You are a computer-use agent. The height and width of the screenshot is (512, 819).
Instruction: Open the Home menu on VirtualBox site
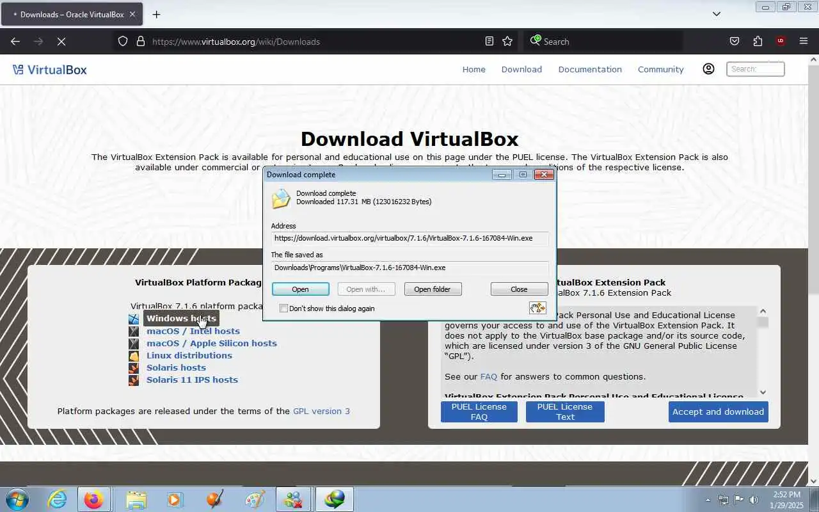coord(474,69)
